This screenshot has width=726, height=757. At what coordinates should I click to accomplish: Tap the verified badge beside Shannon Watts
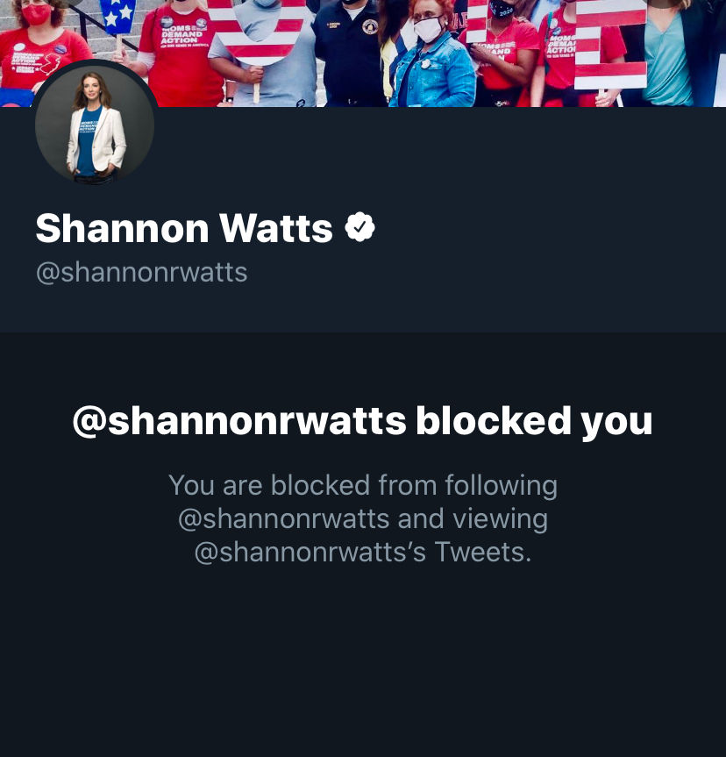click(x=360, y=227)
